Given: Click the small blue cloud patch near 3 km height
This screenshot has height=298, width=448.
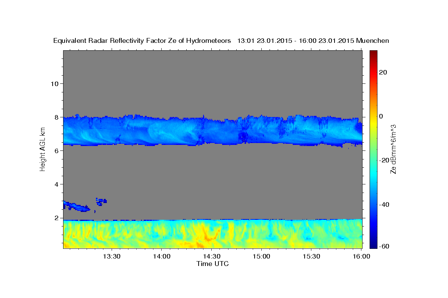Looking at the screenshot, I should click(101, 202).
